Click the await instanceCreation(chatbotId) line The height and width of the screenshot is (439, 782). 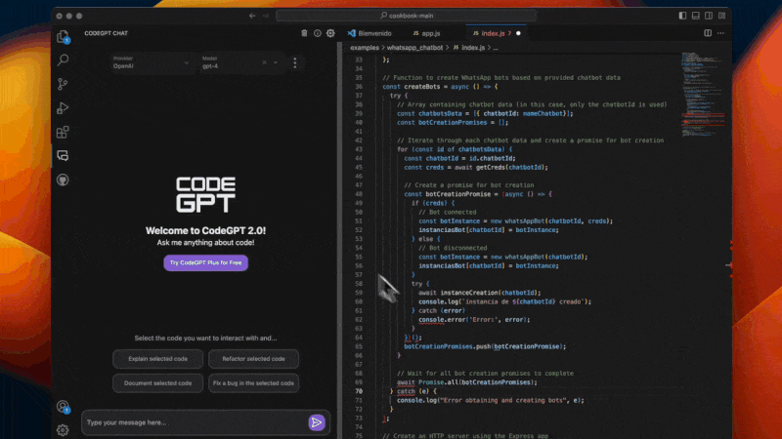[480, 293]
